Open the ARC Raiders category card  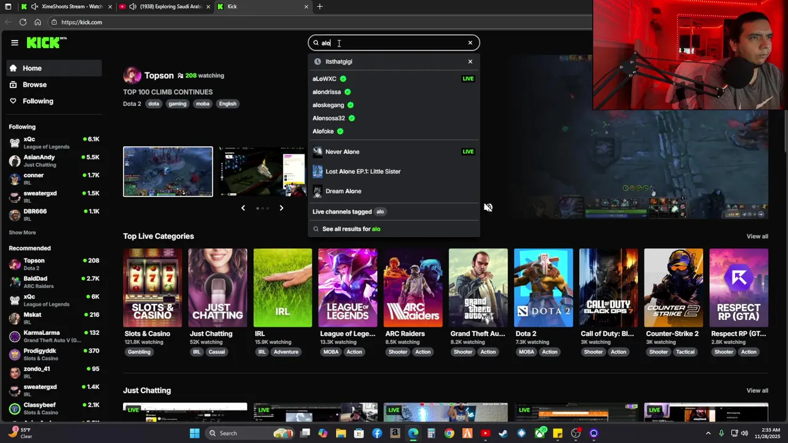coord(413,288)
